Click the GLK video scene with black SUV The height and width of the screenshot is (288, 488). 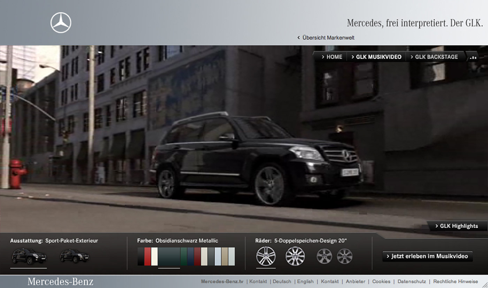click(x=244, y=139)
